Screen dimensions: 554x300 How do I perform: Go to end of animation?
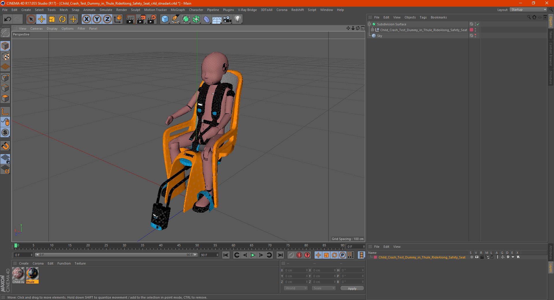(x=280, y=255)
